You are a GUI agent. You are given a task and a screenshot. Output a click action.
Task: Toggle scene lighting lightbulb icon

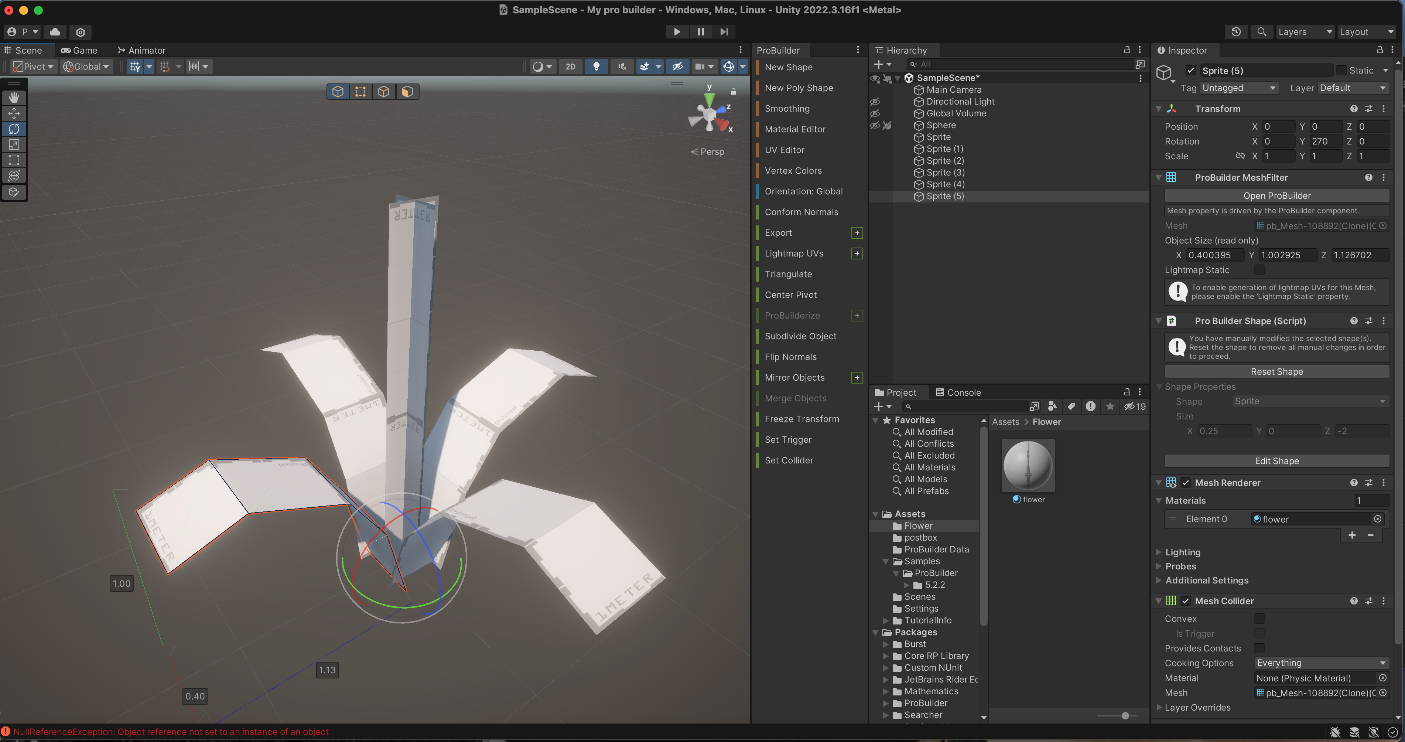coord(596,67)
